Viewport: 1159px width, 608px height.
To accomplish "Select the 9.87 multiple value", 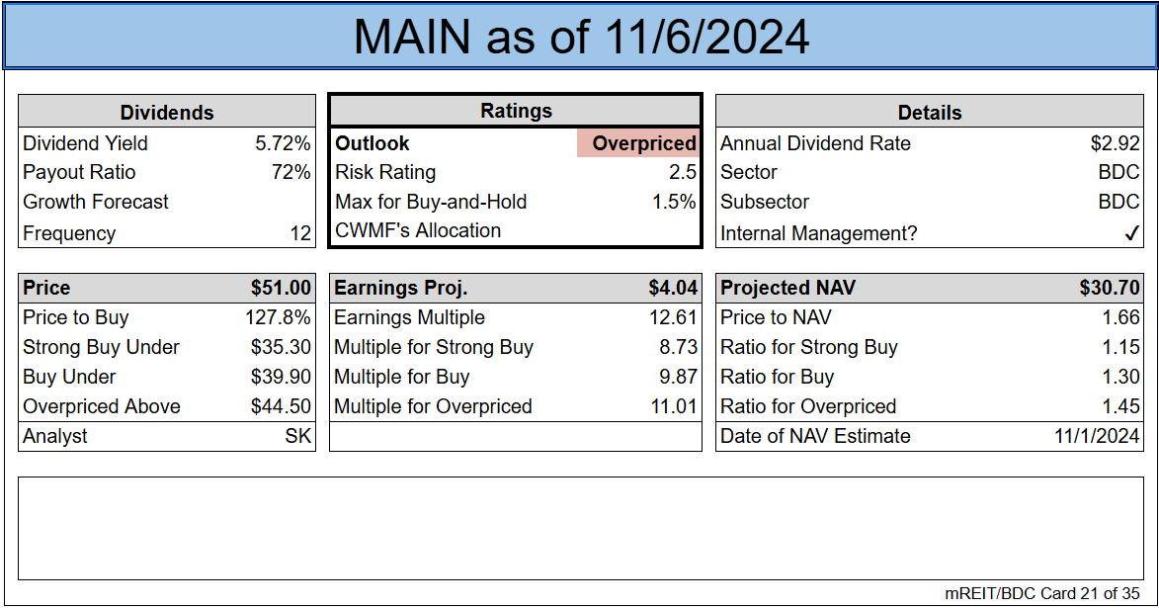I will tap(678, 378).
